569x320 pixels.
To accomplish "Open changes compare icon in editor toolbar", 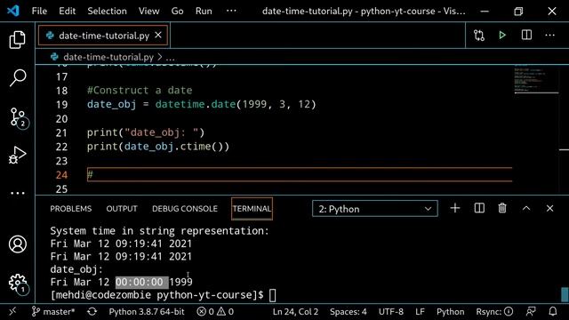I will point(479,36).
